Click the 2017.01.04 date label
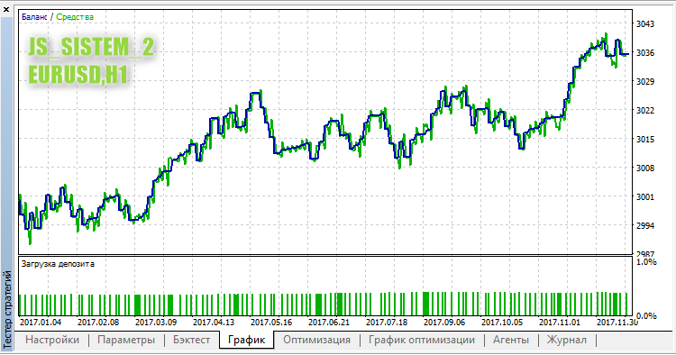 click(x=41, y=323)
